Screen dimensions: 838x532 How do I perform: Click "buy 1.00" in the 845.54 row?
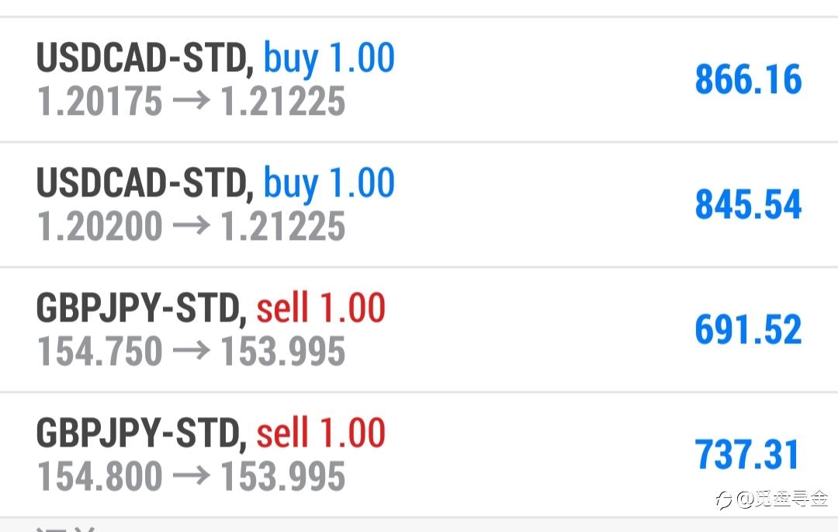[x=329, y=183]
